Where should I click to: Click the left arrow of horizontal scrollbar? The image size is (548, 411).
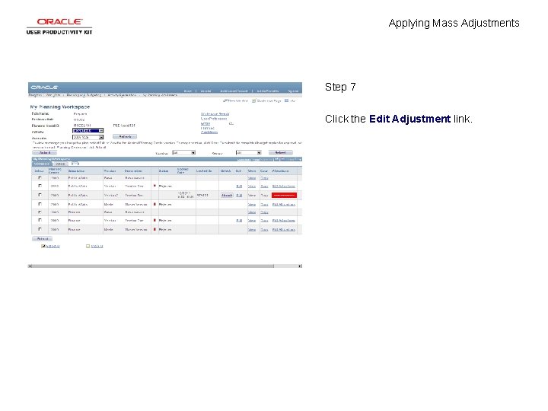(30, 266)
